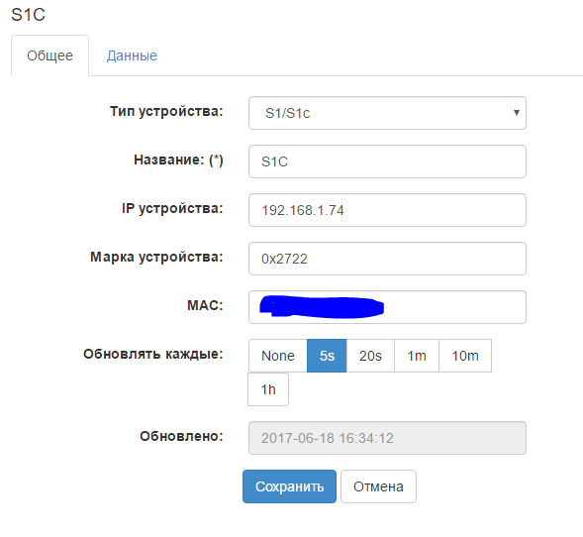Click the Марка устройства field showing 0x2722

[387, 259]
